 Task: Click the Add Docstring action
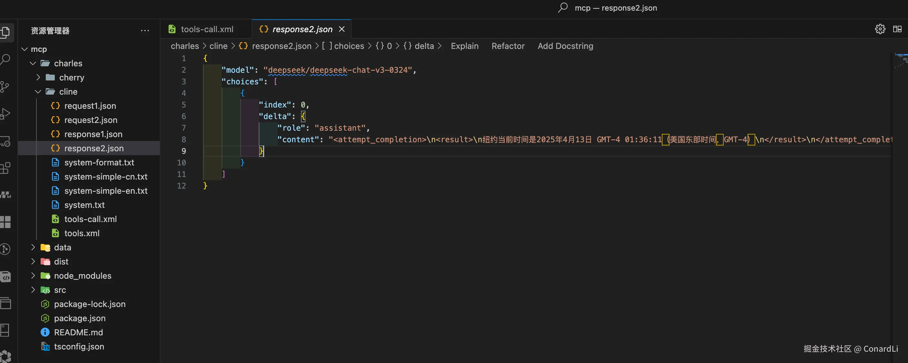pos(565,46)
